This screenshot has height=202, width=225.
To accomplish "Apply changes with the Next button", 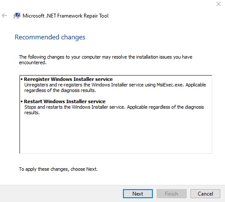I will click(138, 194).
